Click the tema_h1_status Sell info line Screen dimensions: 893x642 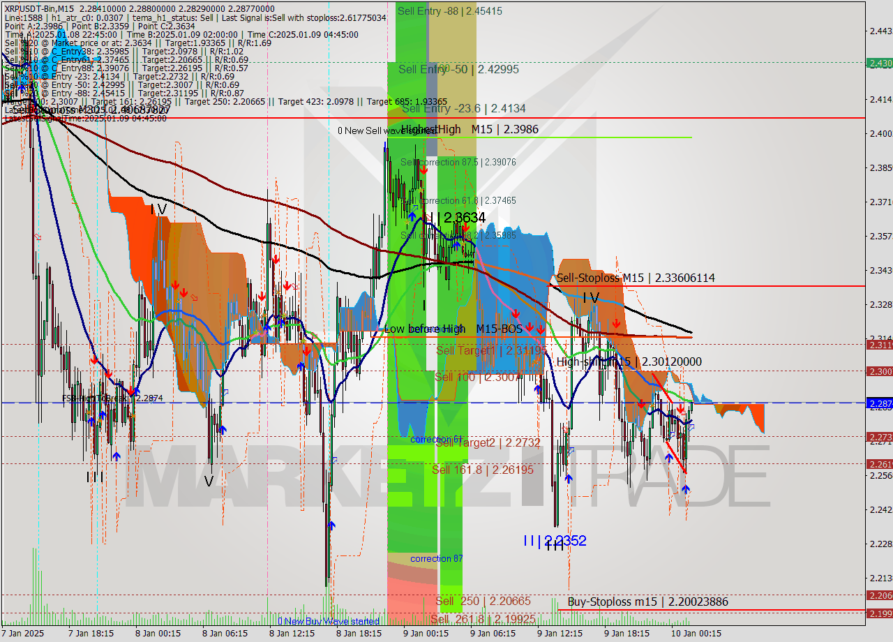coord(195,17)
